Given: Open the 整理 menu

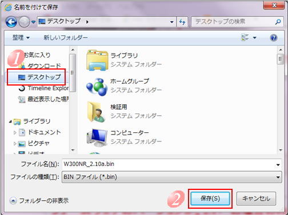Looking at the screenshot, I should [21, 38].
